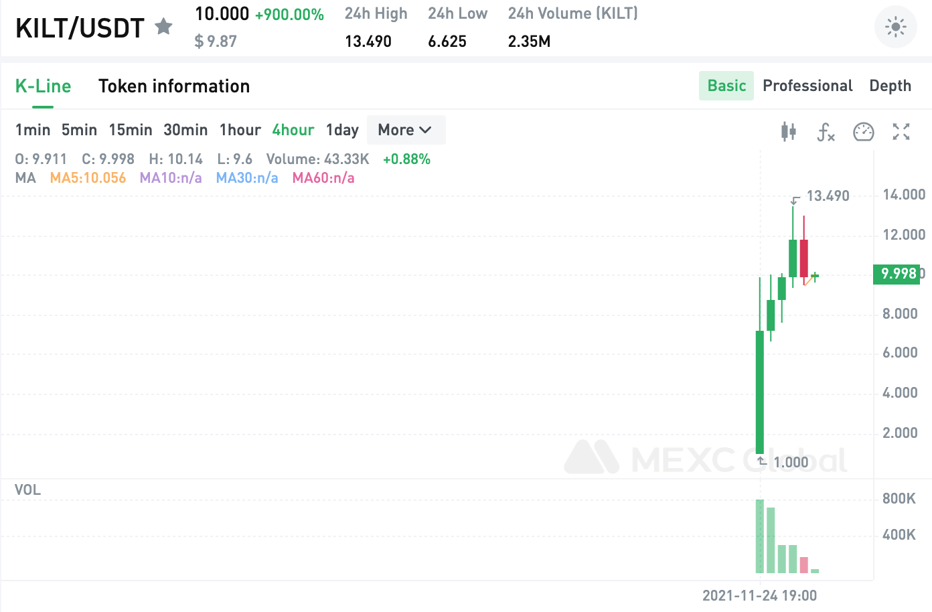Switch chart to Basic mode

pyautogui.click(x=726, y=86)
